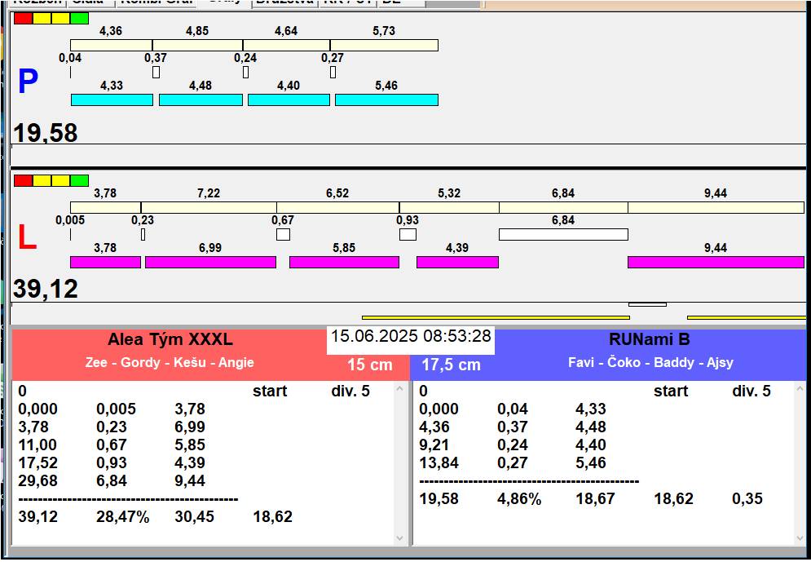Open the Družstva tab

click(x=284, y=2)
